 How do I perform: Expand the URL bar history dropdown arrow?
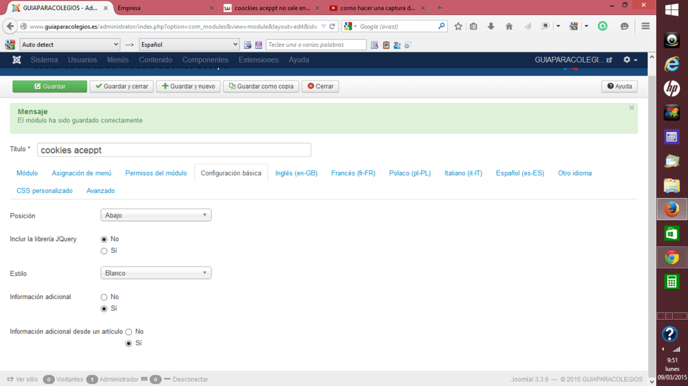tap(323, 26)
